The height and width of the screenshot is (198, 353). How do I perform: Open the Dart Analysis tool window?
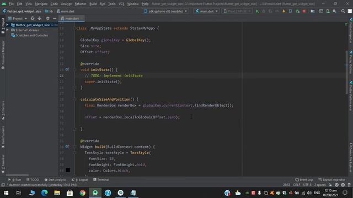[55, 180]
